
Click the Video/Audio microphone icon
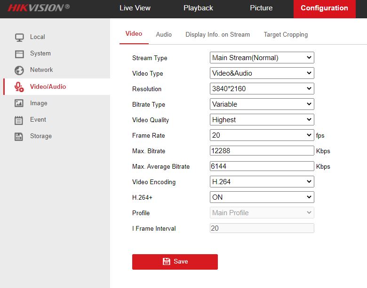click(19, 86)
